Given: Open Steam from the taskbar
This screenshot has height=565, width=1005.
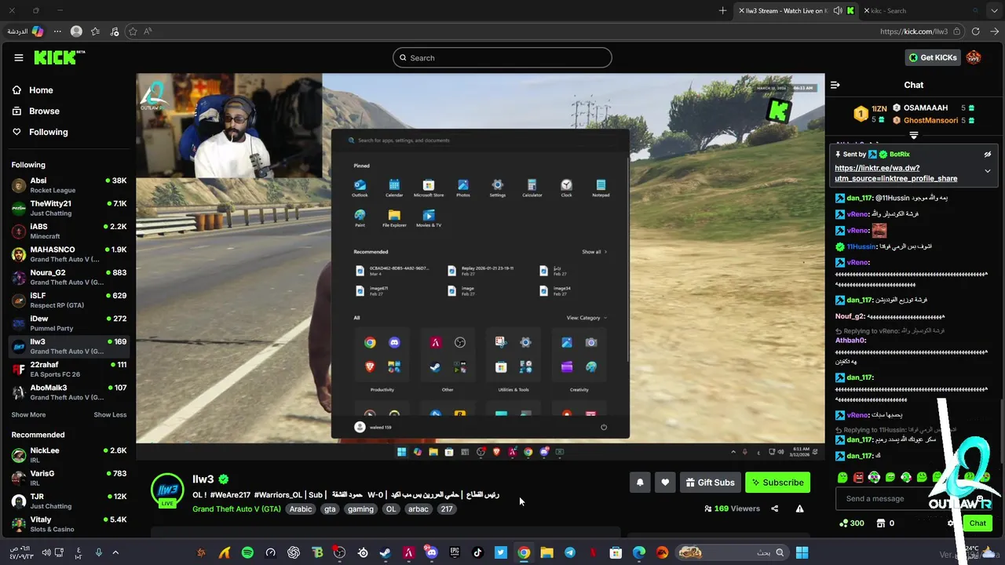Looking at the screenshot, I should (386, 552).
